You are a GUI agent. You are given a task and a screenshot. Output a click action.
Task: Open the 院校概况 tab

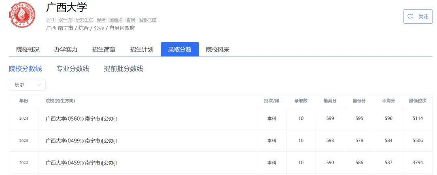[28, 50]
